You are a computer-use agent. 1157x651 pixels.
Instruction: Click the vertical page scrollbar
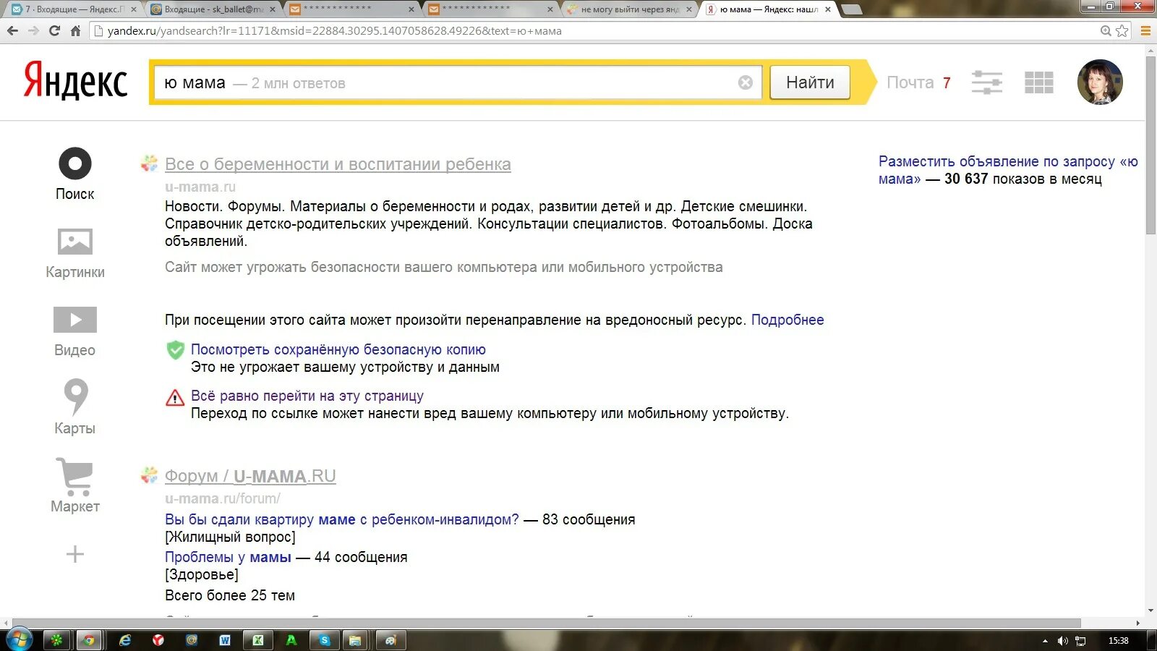point(1150,145)
